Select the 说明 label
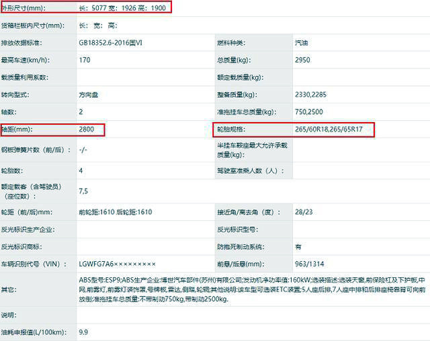The height and width of the screenshot is (341, 430). coord(9,315)
